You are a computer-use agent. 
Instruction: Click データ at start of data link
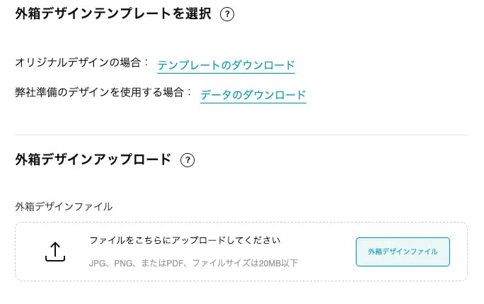click(215, 95)
